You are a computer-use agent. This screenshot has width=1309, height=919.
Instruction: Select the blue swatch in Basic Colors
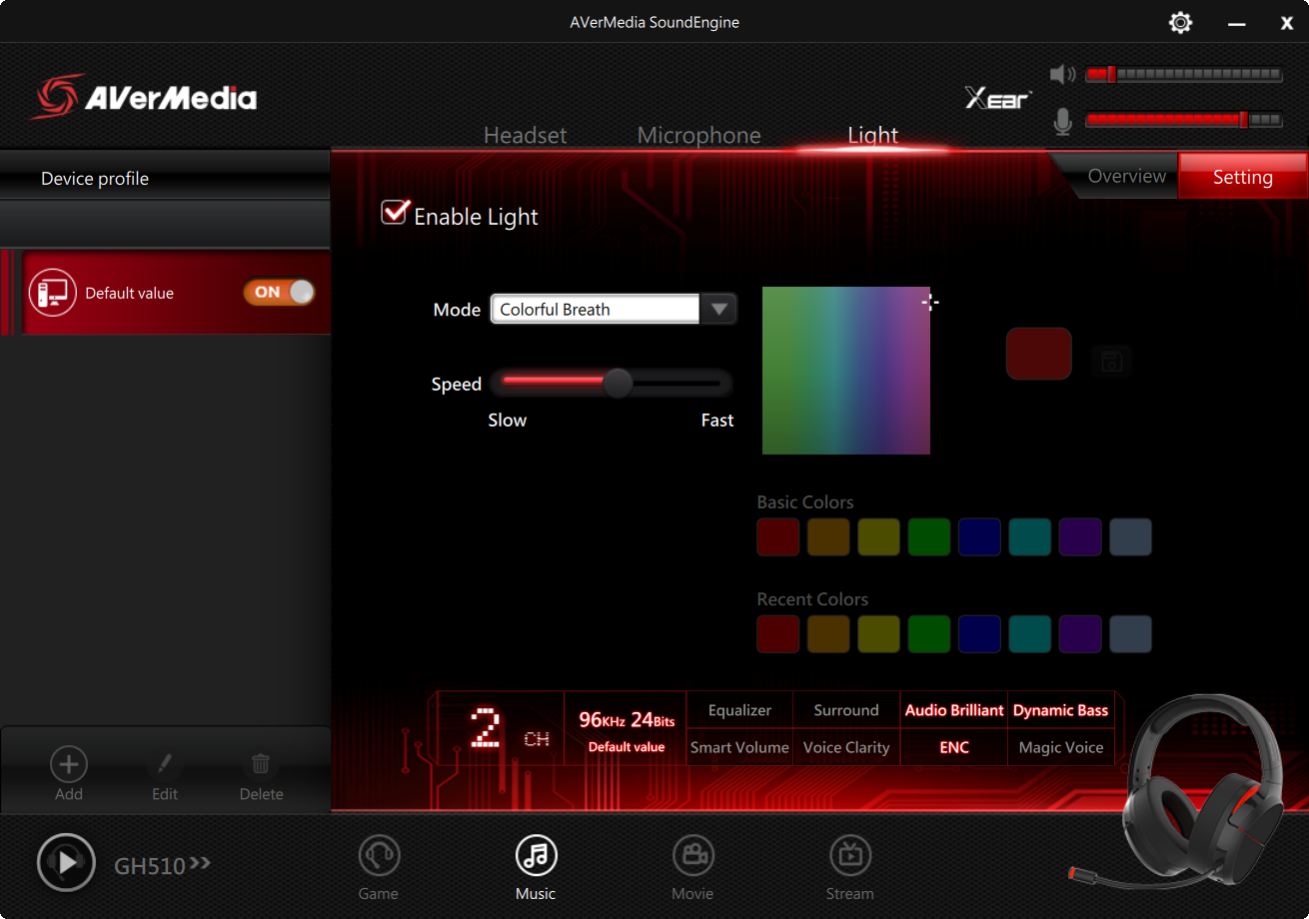click(979, 537)
